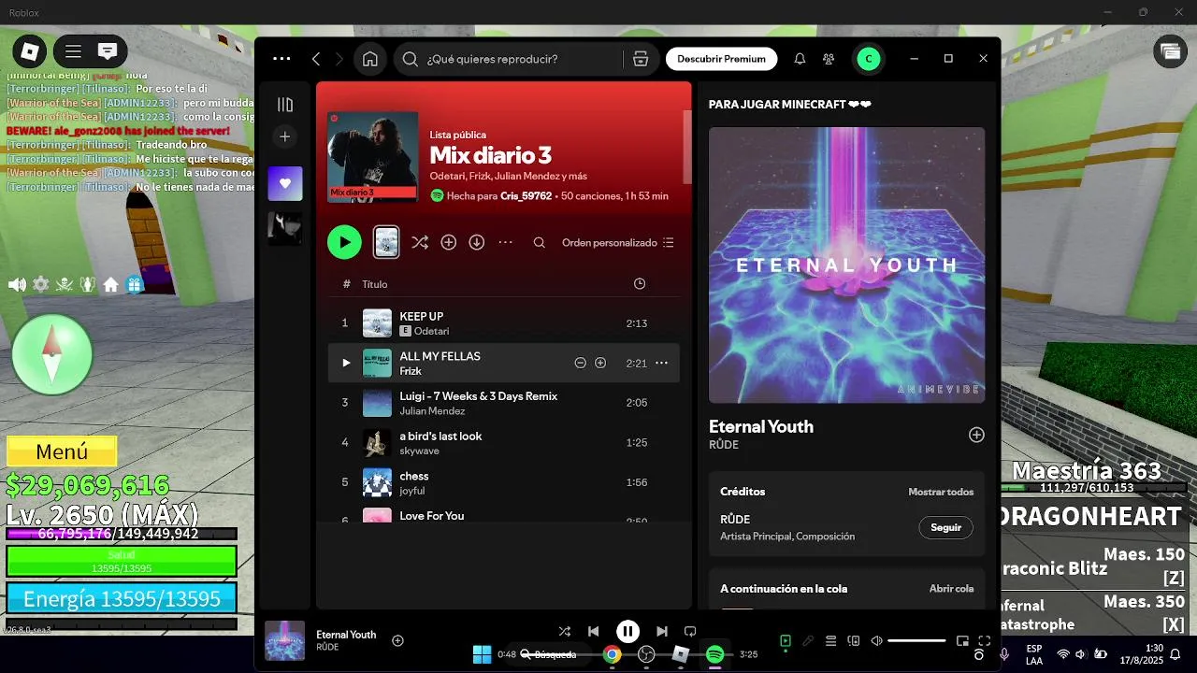
Task: Toggle Roblox chat window icon
Action: [x=108, y=51]
